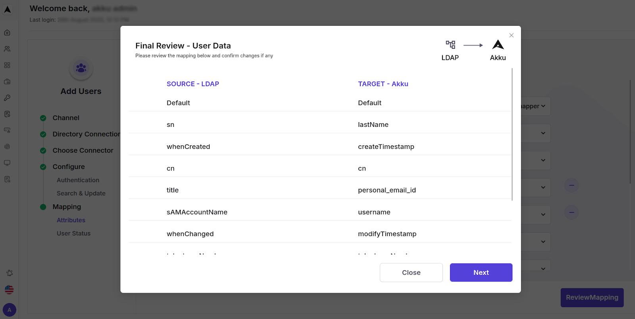Click the createTimestamp target attribute

point(386,146)
